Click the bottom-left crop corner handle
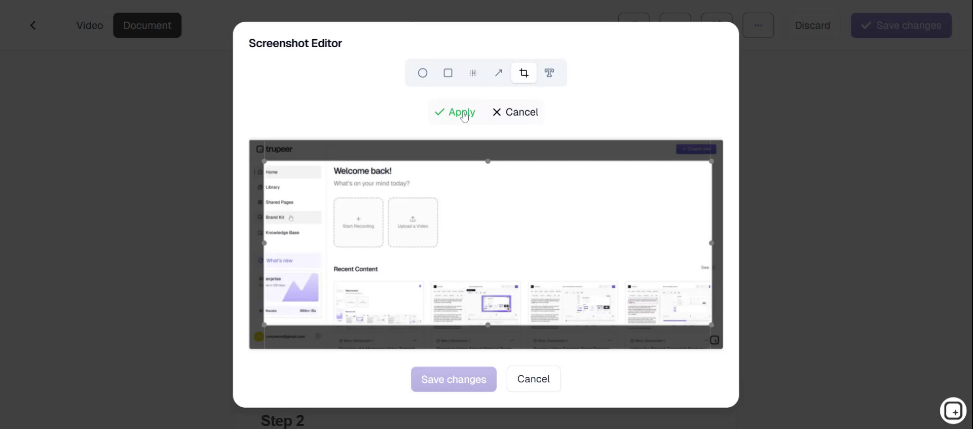This screenshot has width=973, height=429. pyautogui.click(x=264, y=325)
